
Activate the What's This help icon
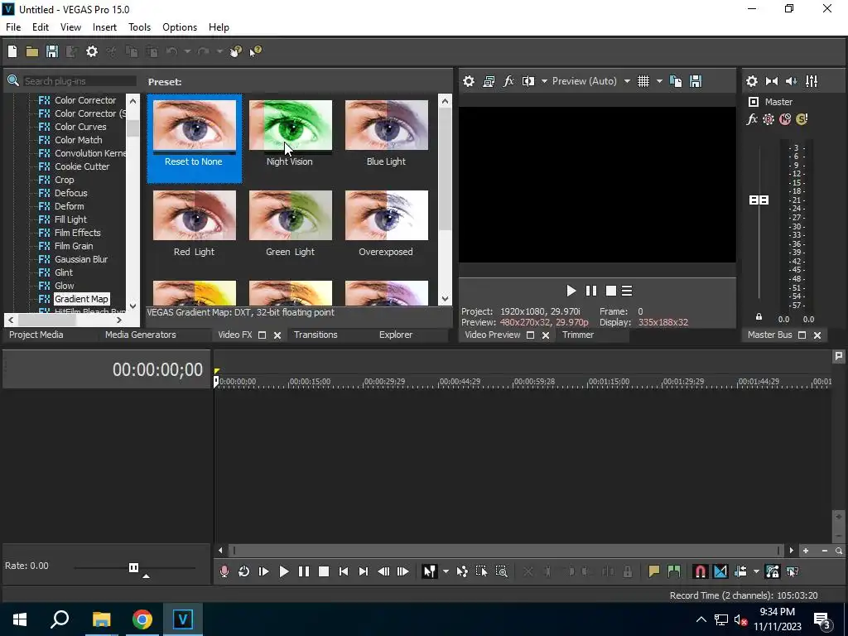pos(255,51)
